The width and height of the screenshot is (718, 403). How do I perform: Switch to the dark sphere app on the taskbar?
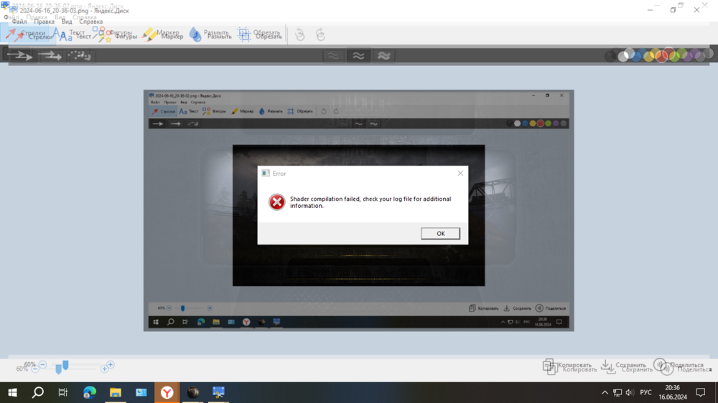[x=192, y=392]
